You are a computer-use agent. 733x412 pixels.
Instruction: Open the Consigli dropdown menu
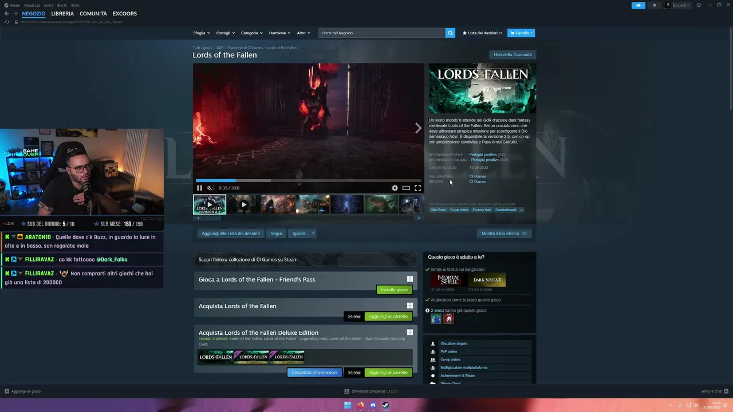(225, 33)
